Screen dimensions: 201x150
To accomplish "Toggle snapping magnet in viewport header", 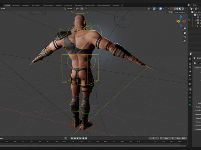I will click(82, 9).
